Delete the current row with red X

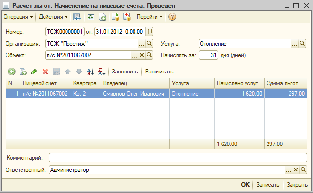point(45,72)
